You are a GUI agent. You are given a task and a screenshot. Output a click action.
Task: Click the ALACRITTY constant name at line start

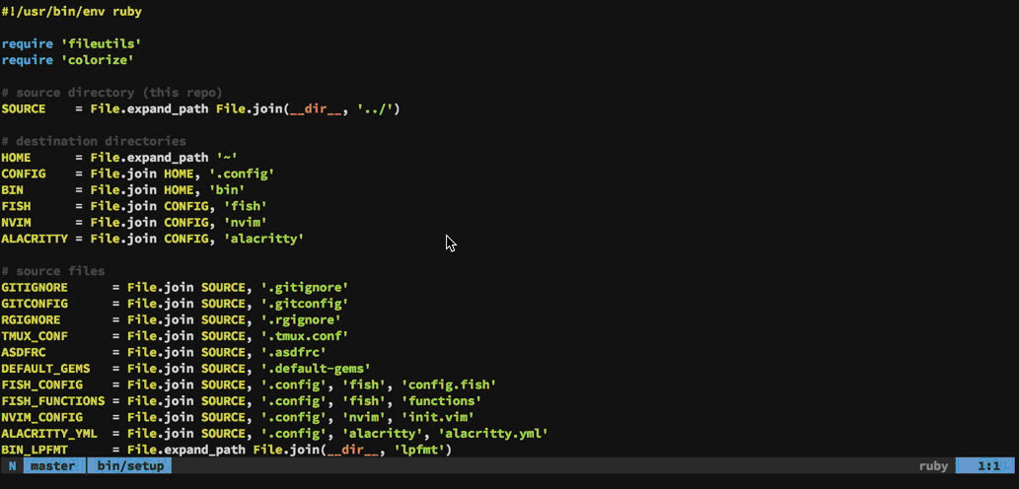[x=35, y=239]
